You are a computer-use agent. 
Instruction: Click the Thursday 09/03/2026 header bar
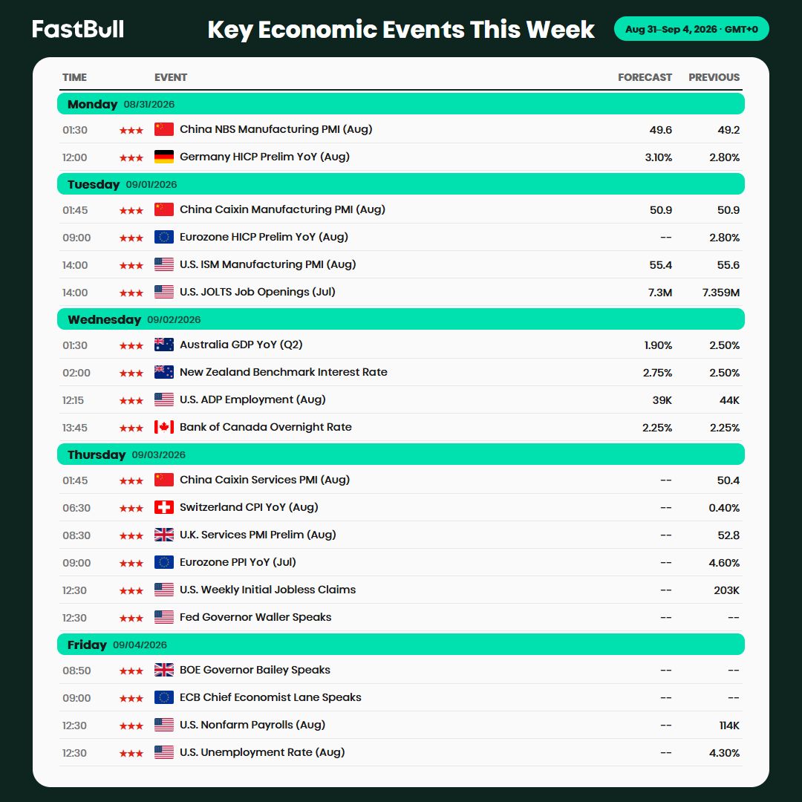(x=400, y=454)
